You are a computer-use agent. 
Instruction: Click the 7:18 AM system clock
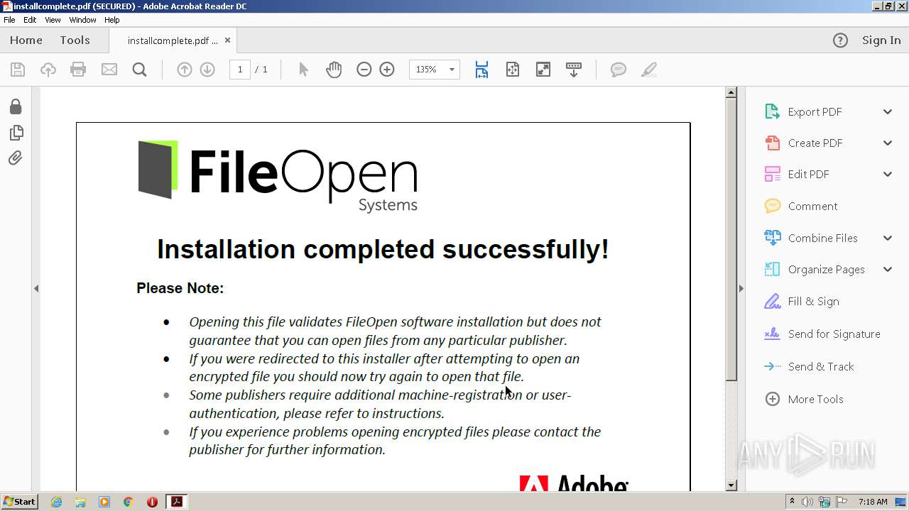pyautogui.click(x=873, y=502)
